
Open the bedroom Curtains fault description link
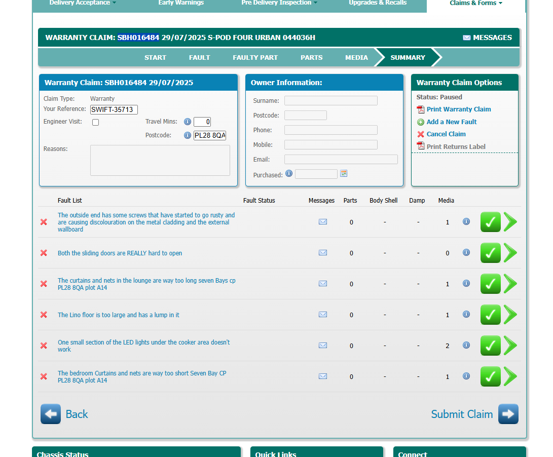(142, 376)
